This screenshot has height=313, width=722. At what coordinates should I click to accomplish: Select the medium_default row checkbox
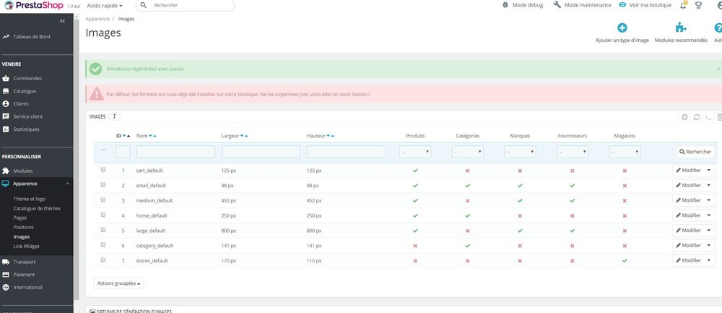pyautogui.click(x=103, y=200)
